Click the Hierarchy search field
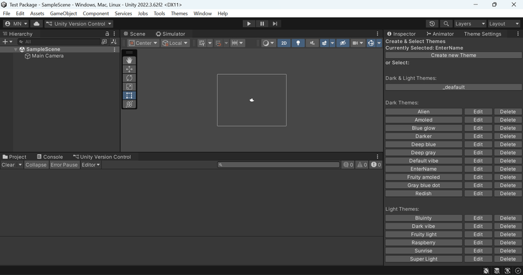 60,42
